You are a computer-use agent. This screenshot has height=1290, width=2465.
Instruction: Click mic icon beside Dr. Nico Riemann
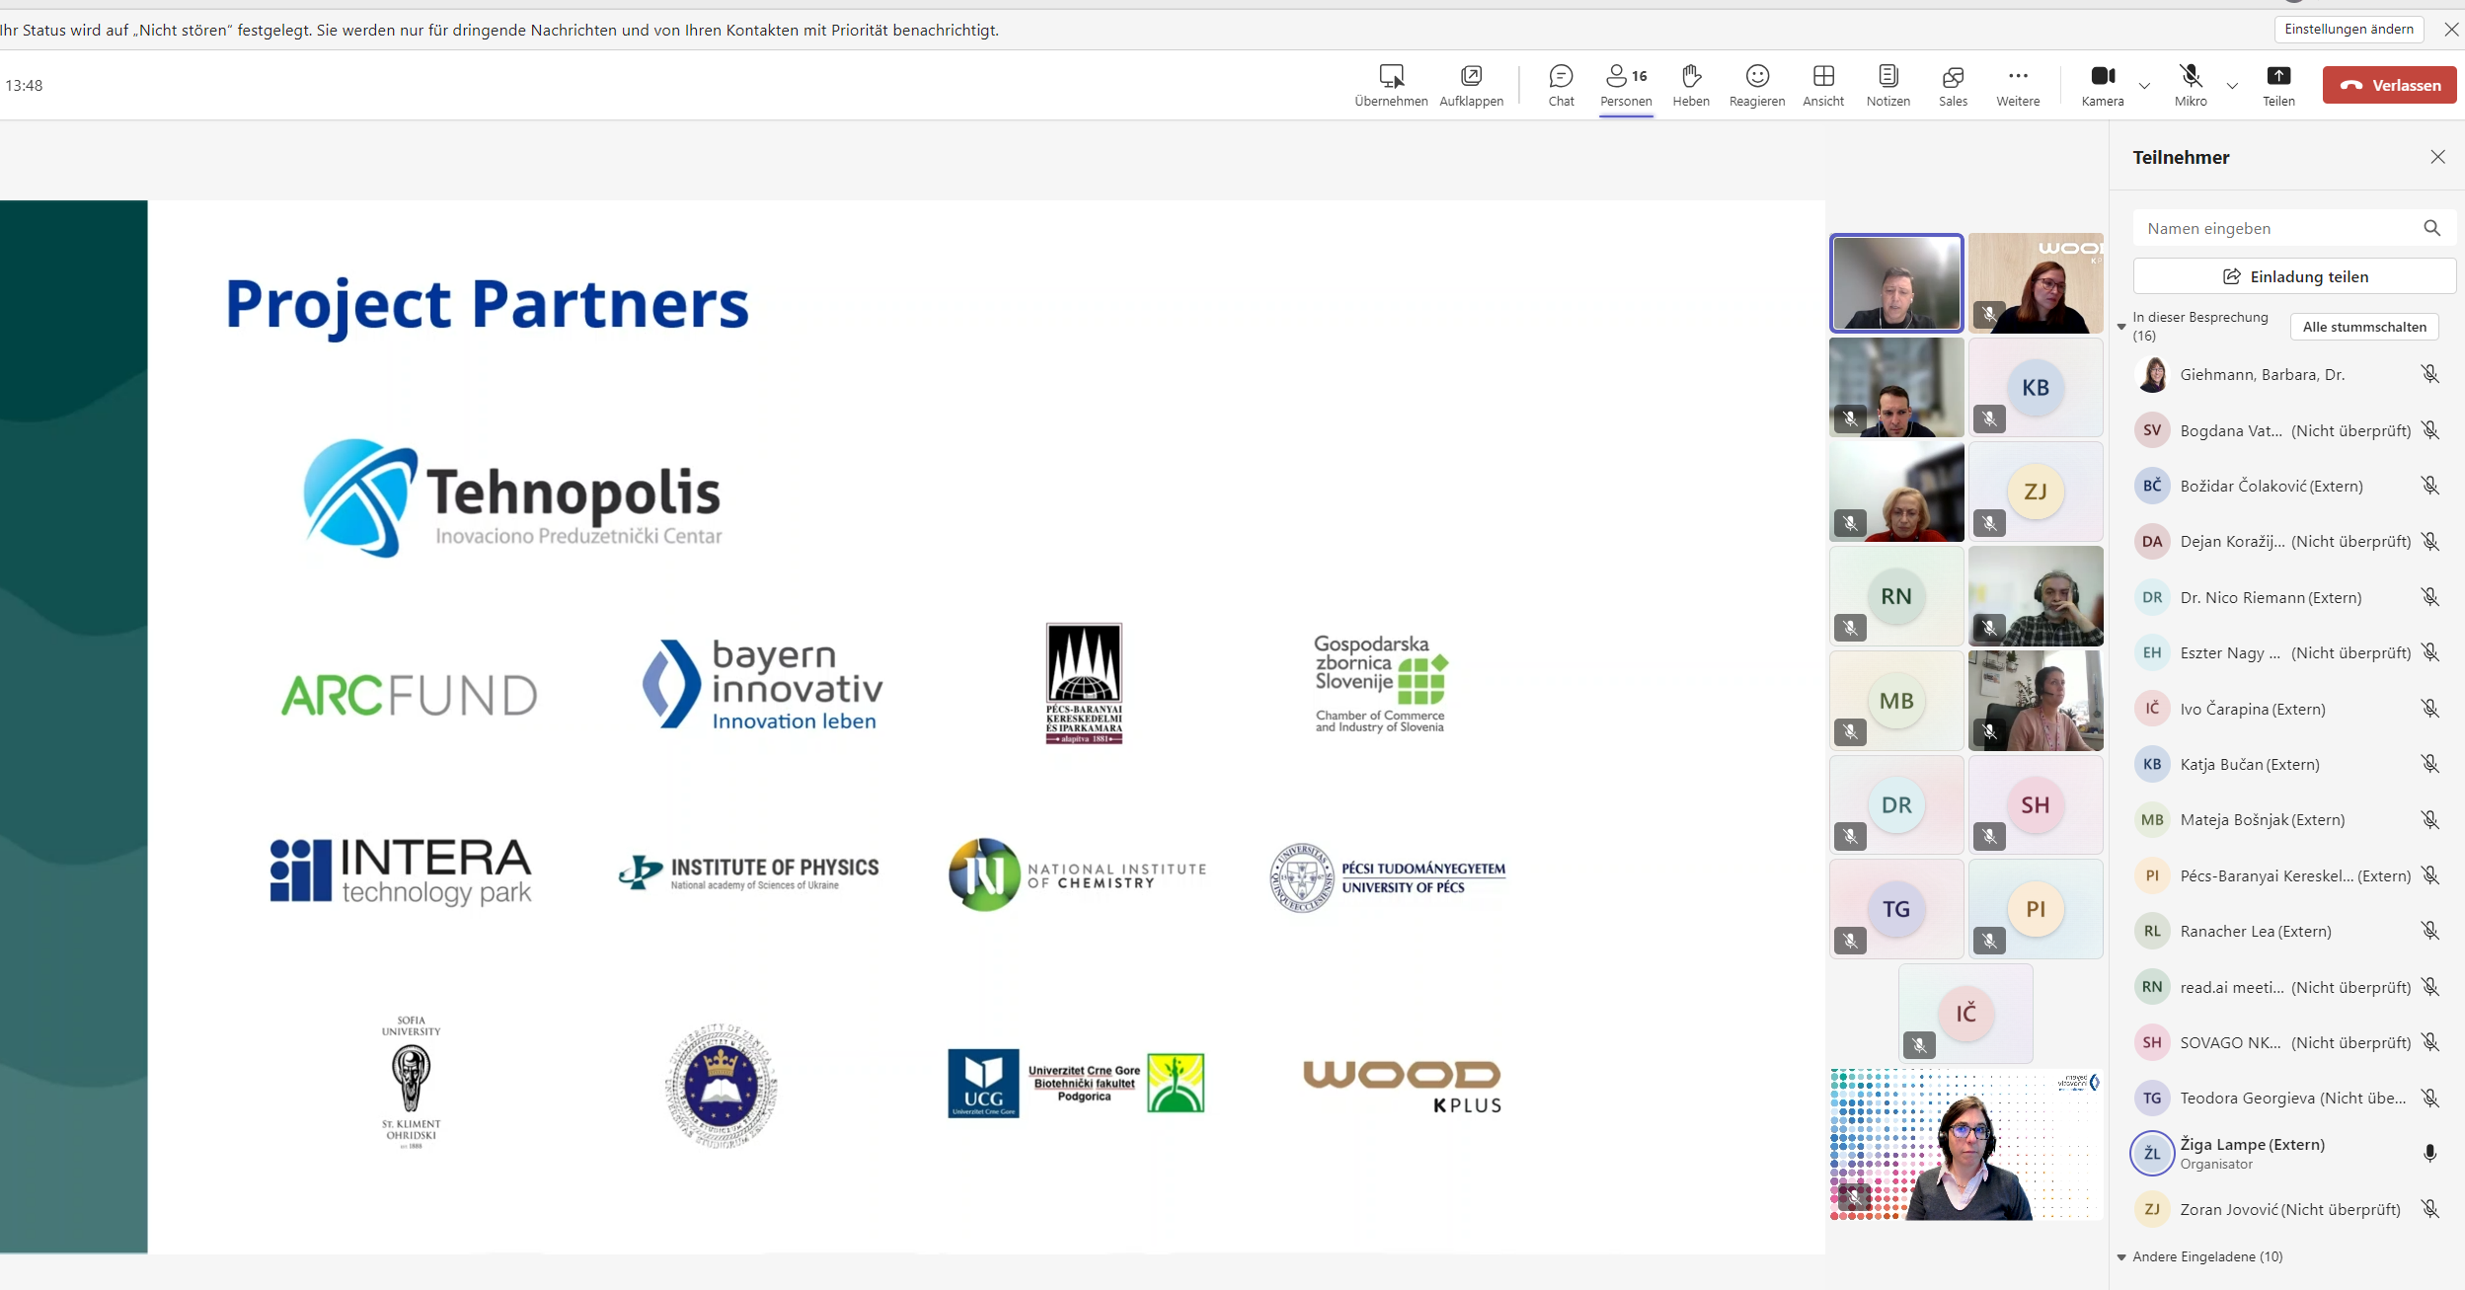click(2429, 597)
